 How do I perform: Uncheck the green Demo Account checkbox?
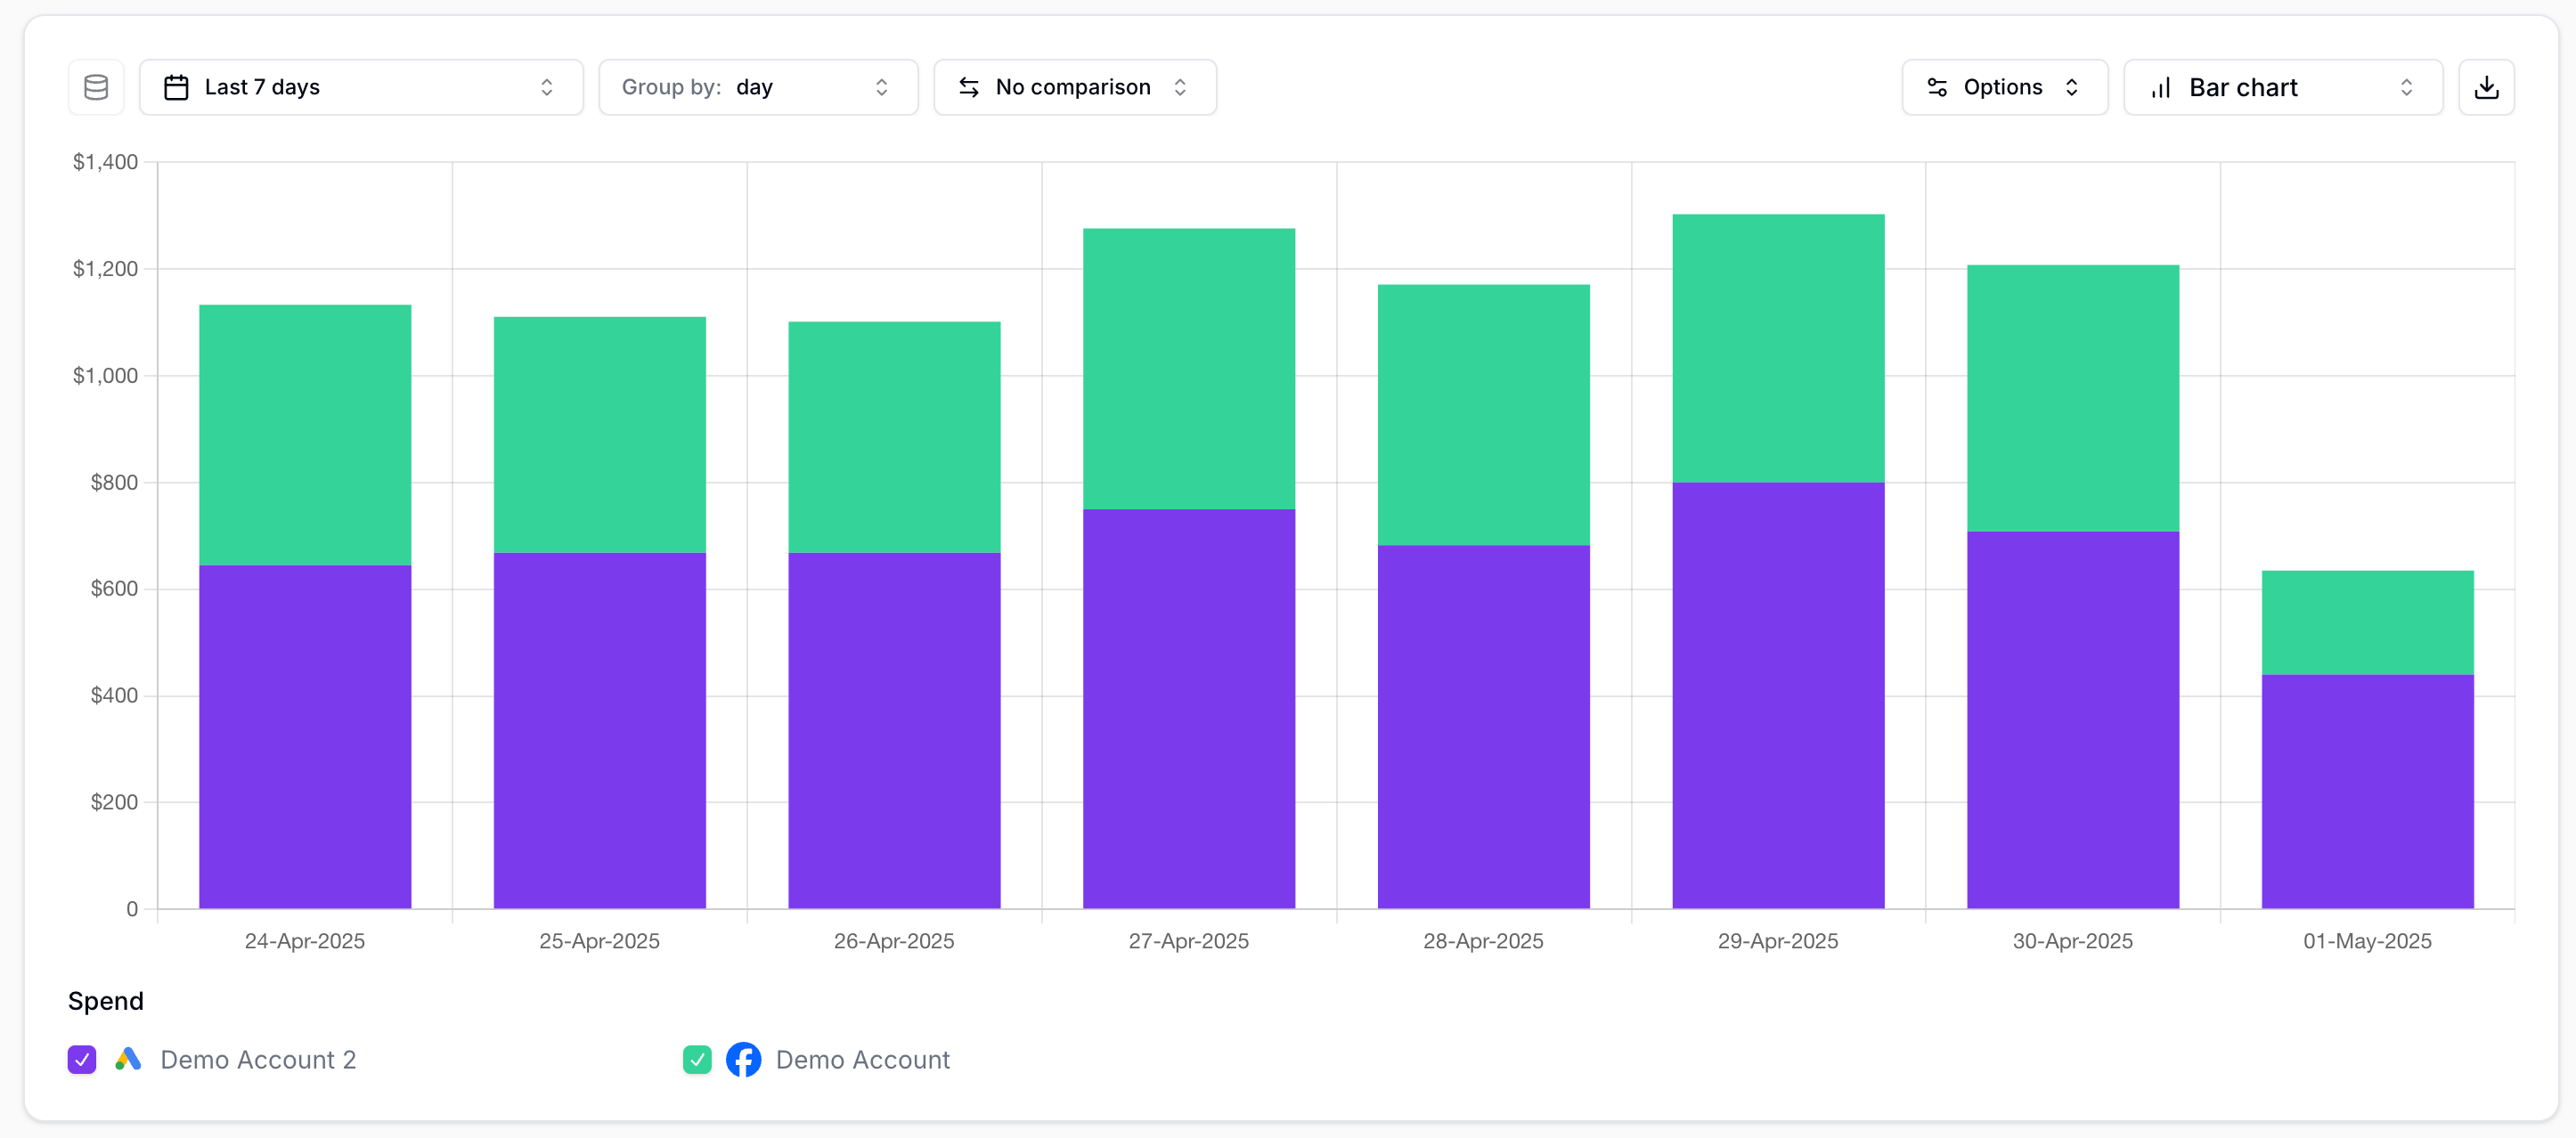pos(697,1059)
